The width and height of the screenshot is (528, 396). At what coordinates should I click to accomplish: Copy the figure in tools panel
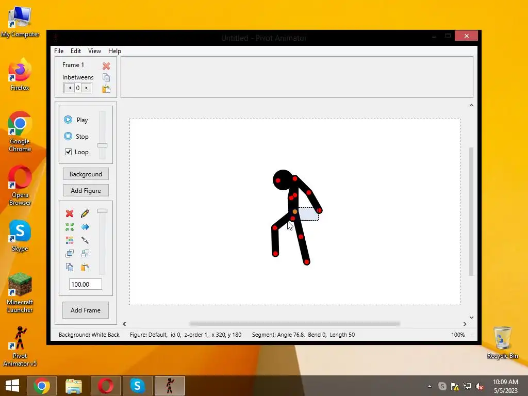click(x=70, y=268)
